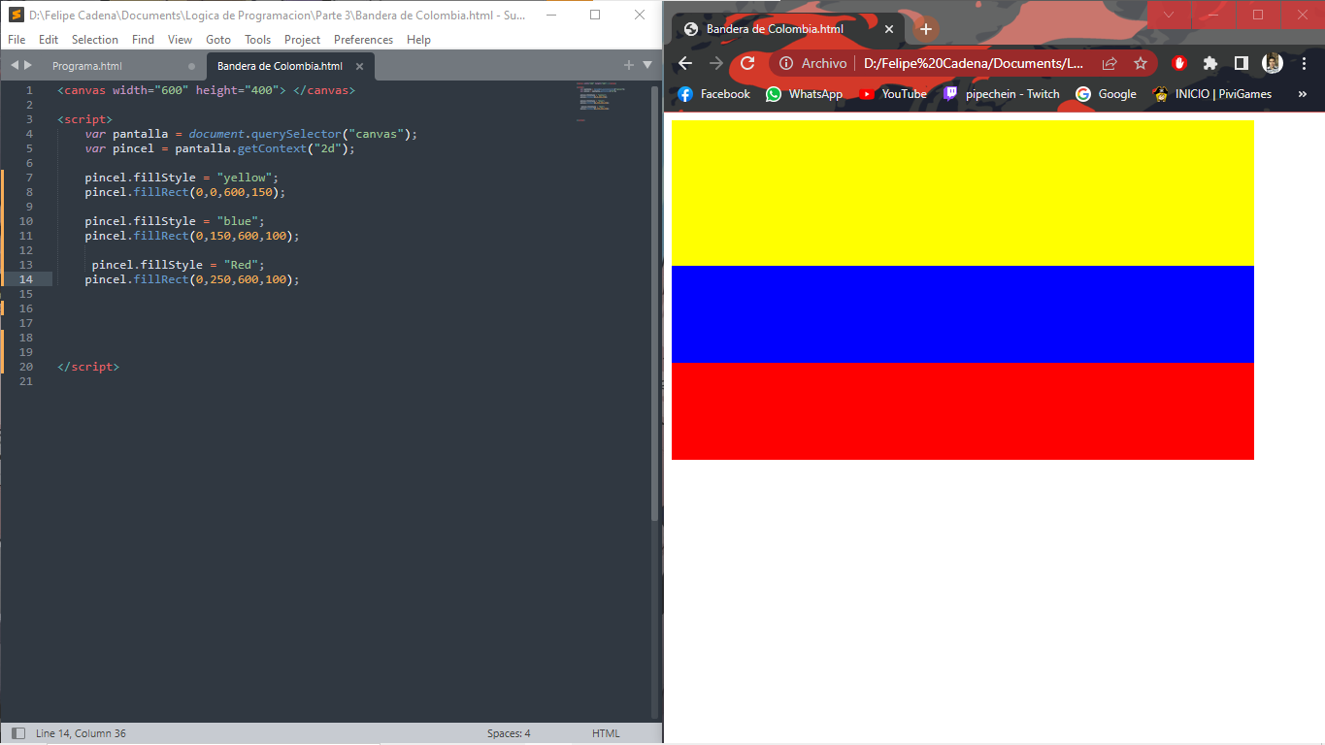Open the Tools menu

coord(258,40)
